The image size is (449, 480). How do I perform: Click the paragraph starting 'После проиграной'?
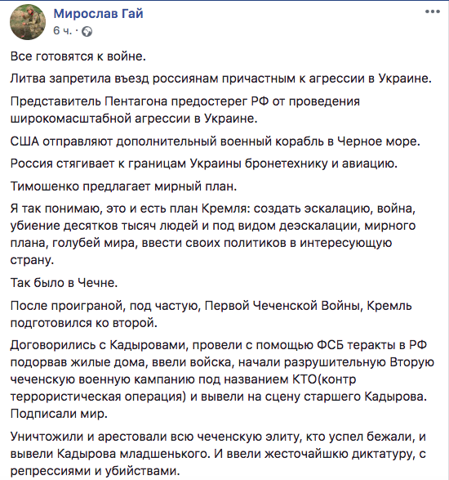tap(211, 314)
